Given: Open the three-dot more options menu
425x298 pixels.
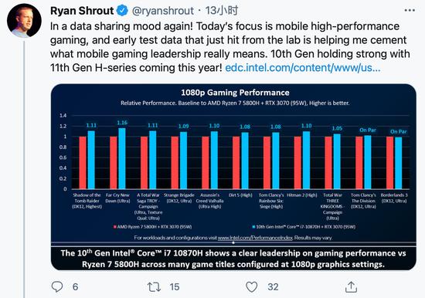Looking at the screenshot, I should point(410,10).
